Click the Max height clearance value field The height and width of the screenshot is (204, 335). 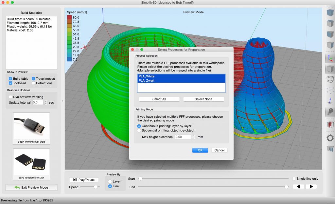pyautogui.click(x=183, y=137)
